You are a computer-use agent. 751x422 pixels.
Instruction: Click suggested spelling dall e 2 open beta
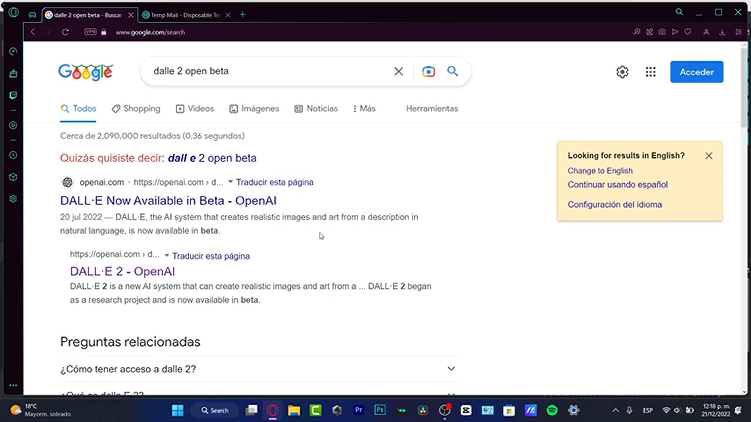212,158
